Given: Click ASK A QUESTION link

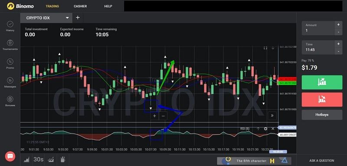Looking at the screenshot, I should point(321,161).
